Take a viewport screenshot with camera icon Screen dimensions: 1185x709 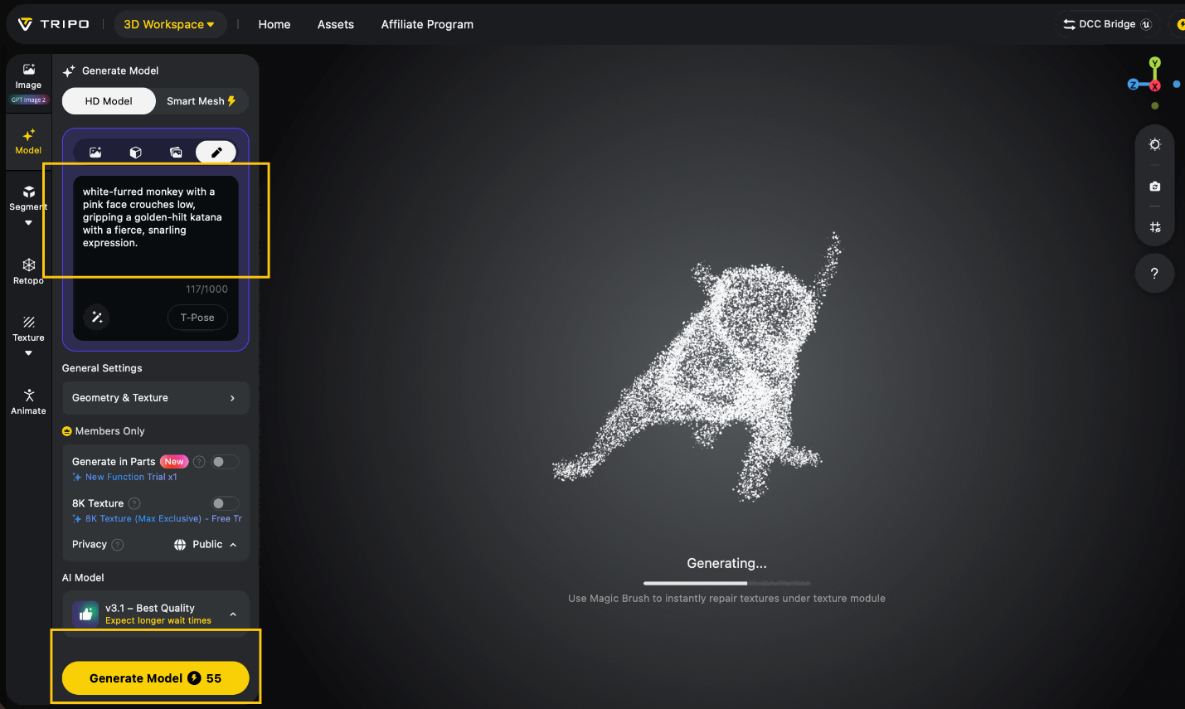[1154, 186]
